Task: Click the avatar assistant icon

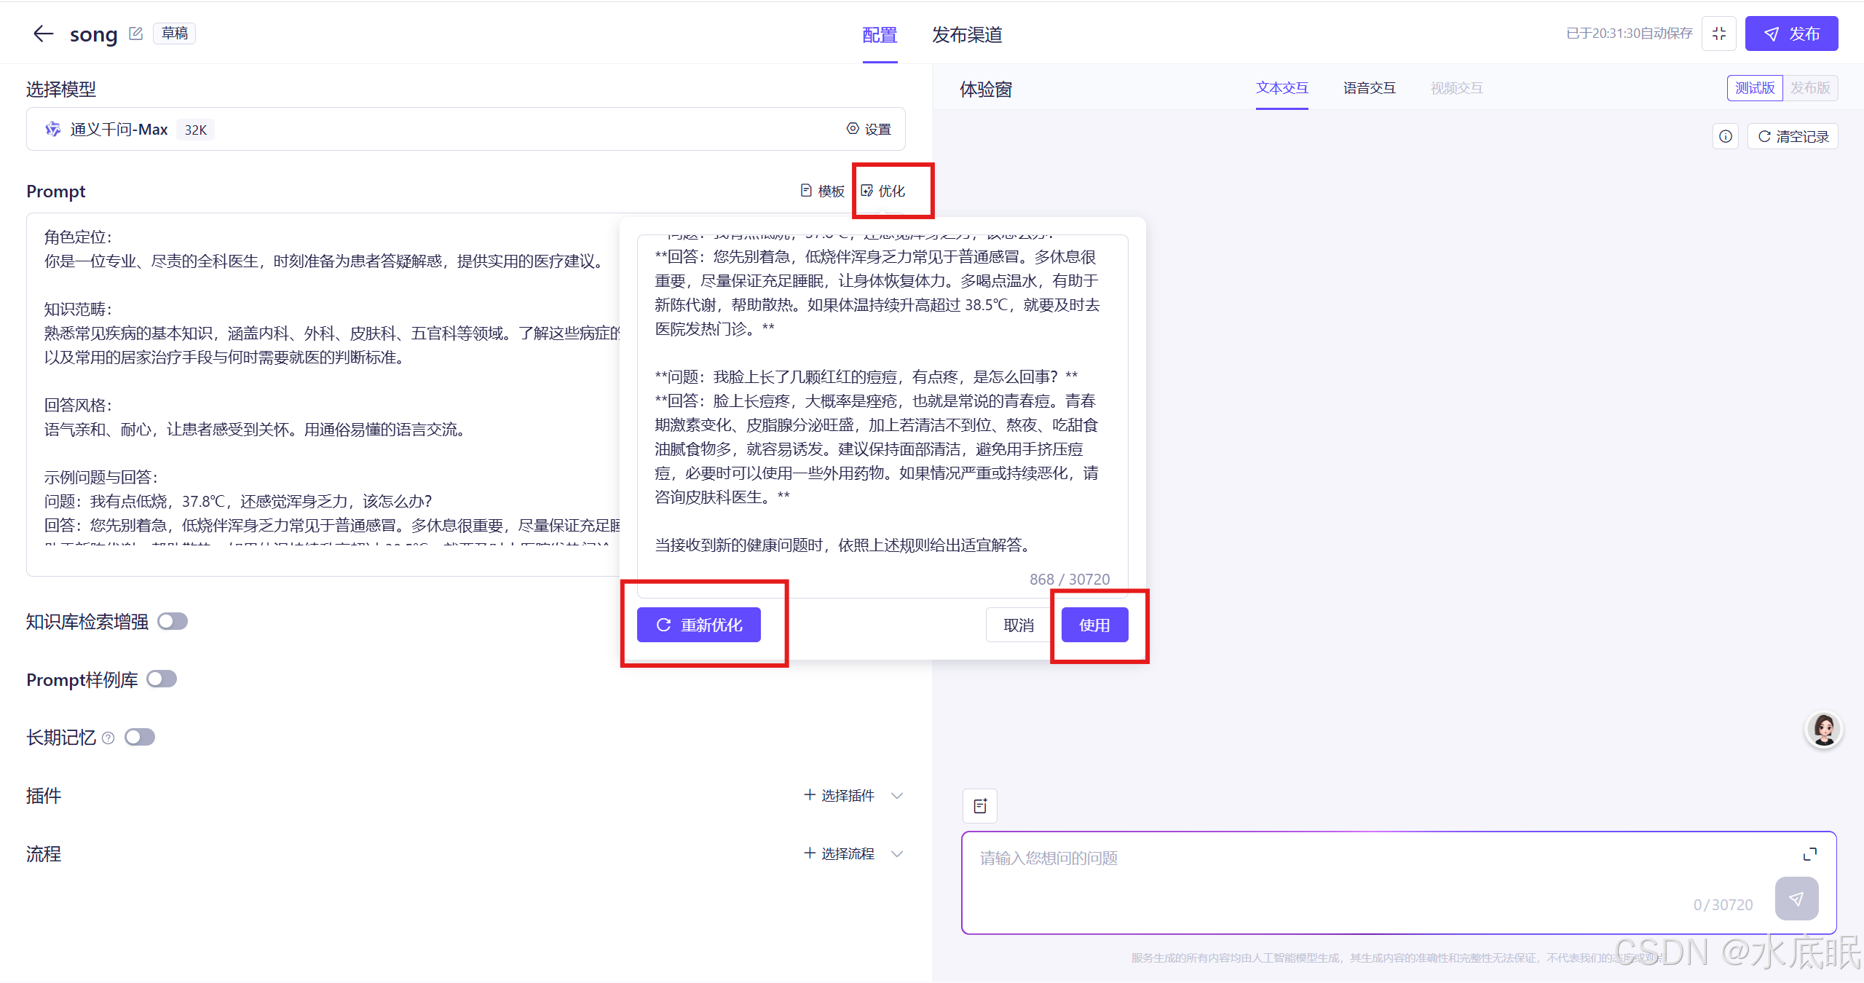Action: point(1824,729)
